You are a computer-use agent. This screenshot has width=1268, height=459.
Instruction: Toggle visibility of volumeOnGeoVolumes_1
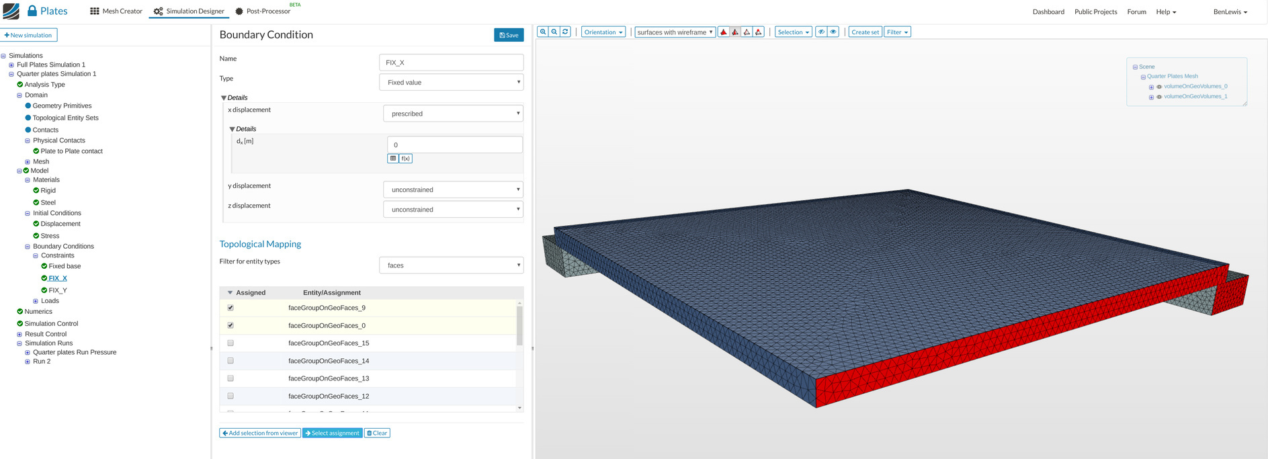pyautogui.click(x=1159, y=97)
